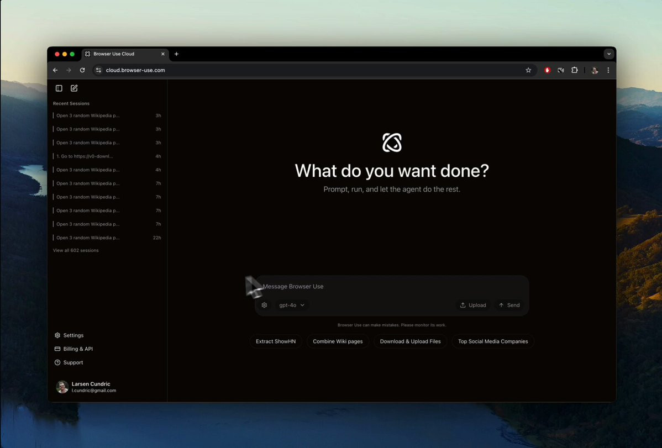
Task: Click the site information icon in the address bar
Action: [98, 70]
